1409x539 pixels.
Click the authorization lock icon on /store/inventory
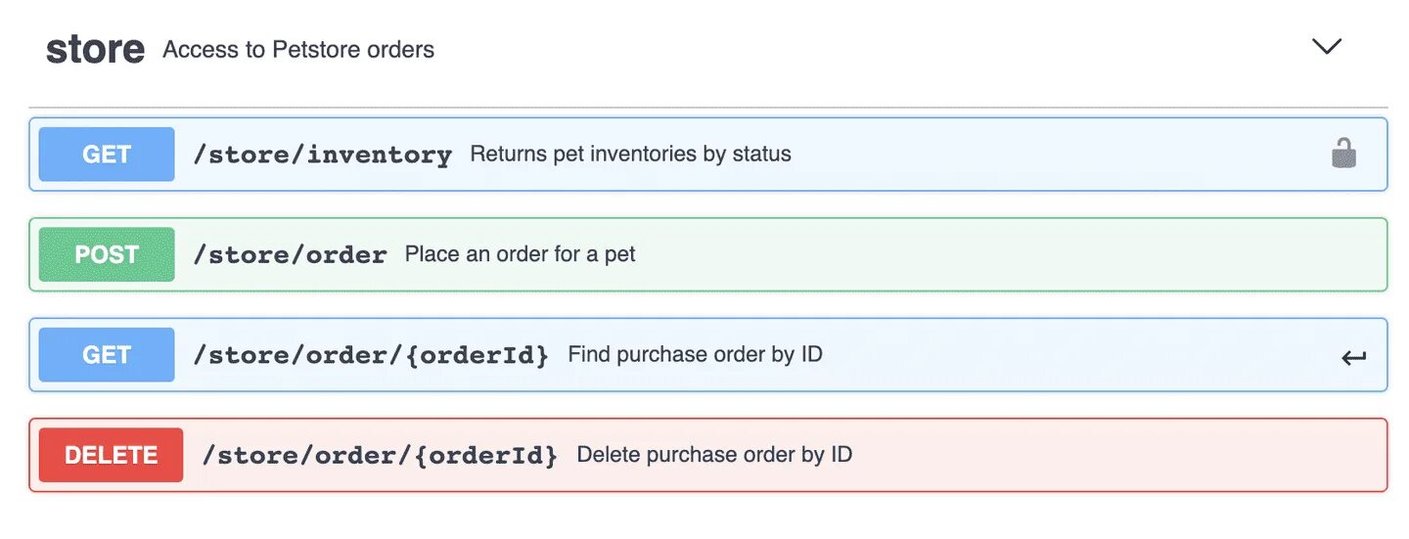coord(1343,154)
